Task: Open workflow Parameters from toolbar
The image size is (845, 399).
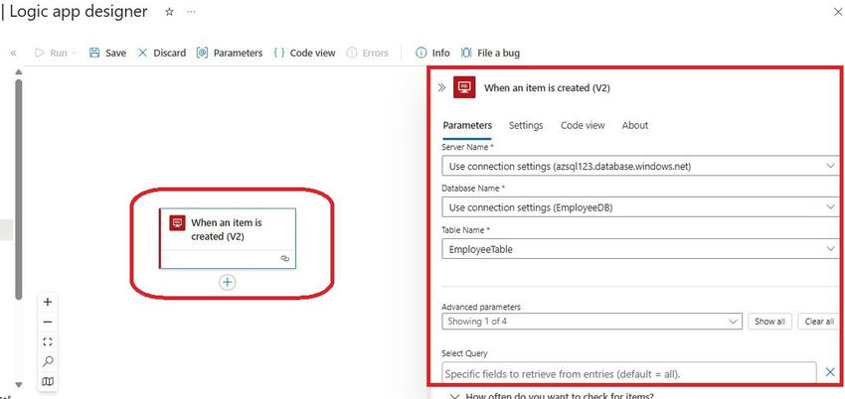Action: tap(230, 53)
